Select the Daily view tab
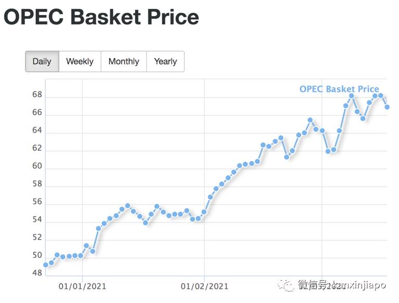The image size is (399, 303). tap(42, 62)
